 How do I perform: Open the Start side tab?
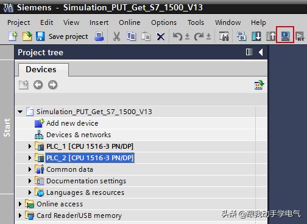pos(7,127)
